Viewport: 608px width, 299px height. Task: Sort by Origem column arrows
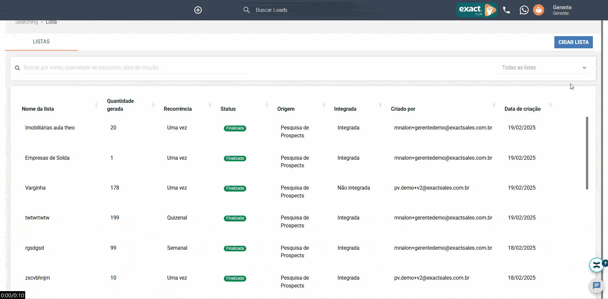(x=324, y=105)
